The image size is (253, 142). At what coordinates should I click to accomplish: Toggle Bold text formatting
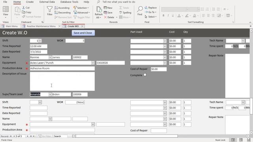(x=163, y=15)
